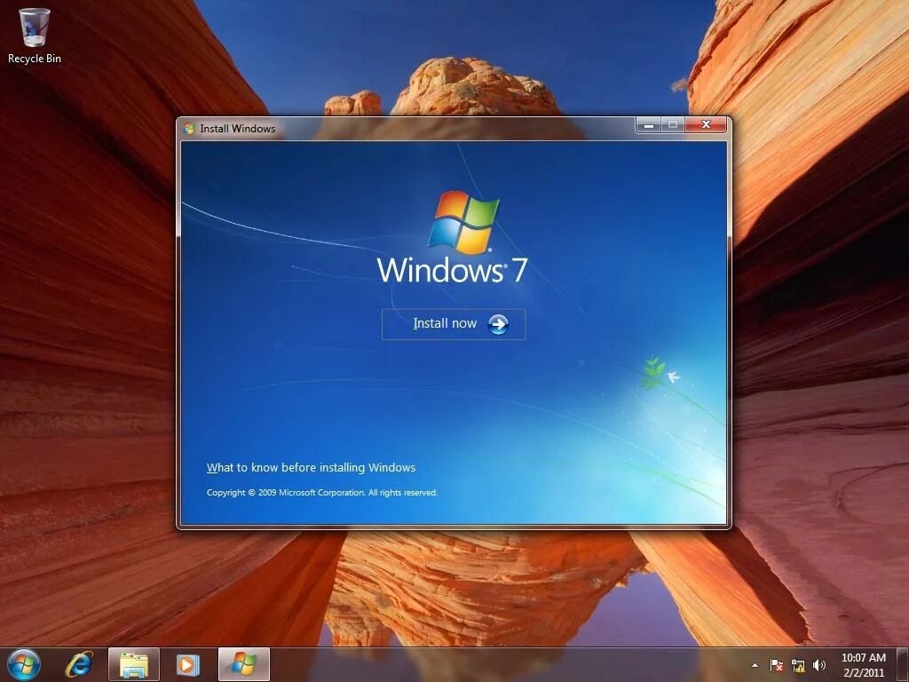Click the Install Windows title bar icon

click(189, 129)
